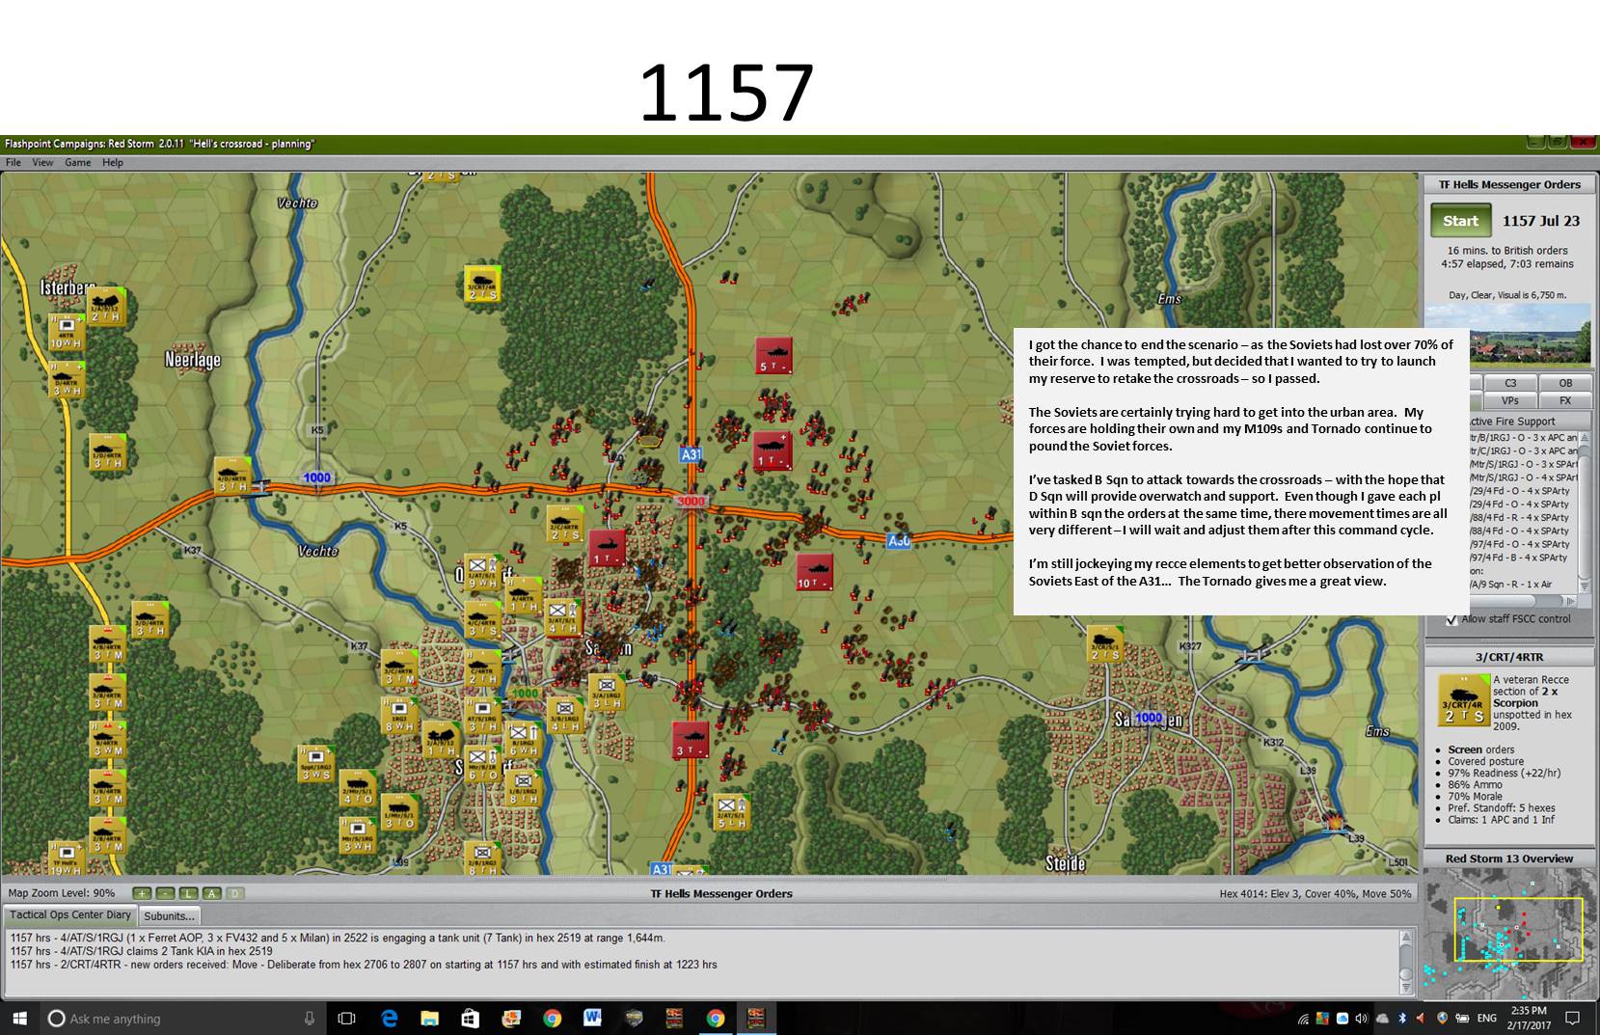Click the fire support list scroll-down arrow
The height and width of the screenshot is (1035, 1600).
point(1584,586)
